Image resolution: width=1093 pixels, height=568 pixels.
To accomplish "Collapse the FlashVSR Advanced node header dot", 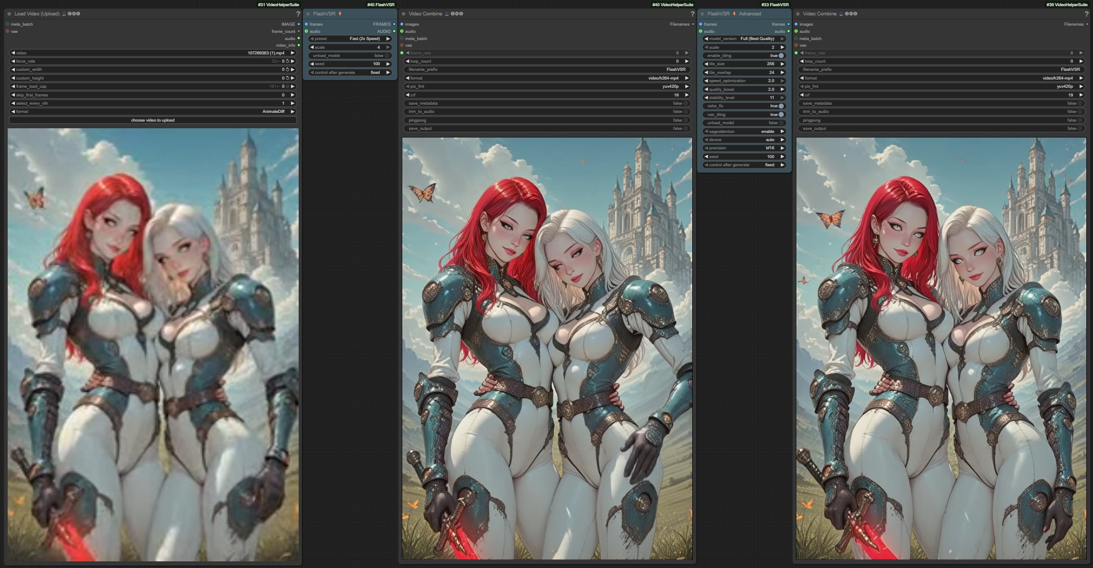I will pos(702,14).
